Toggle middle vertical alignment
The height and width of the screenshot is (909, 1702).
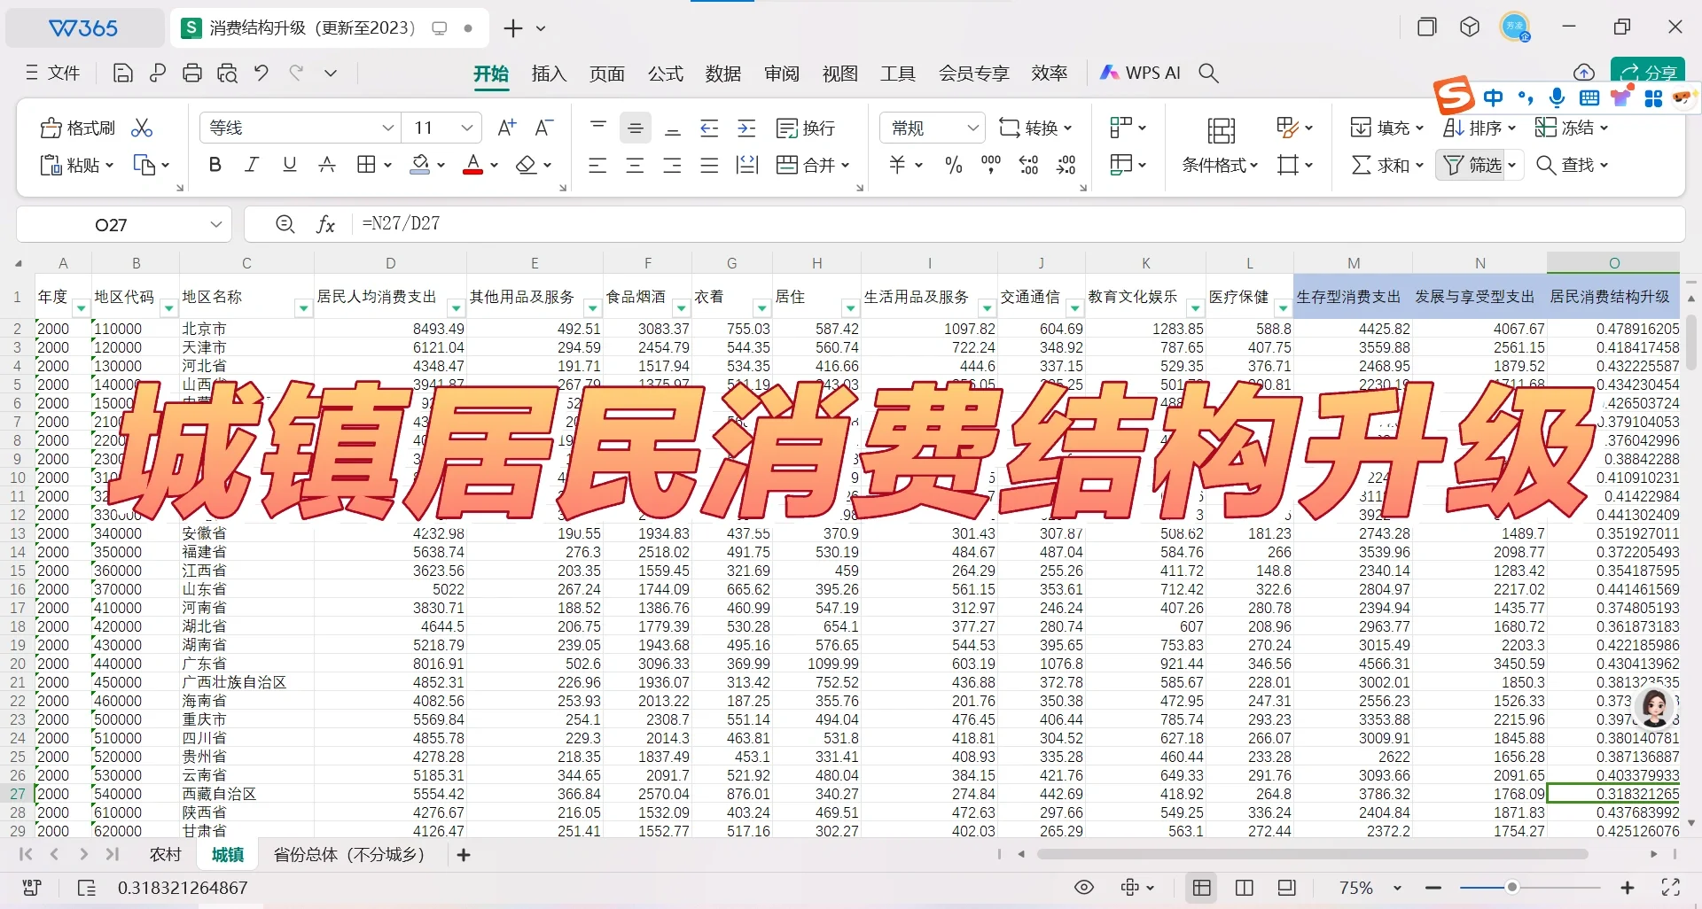[636, 128]
